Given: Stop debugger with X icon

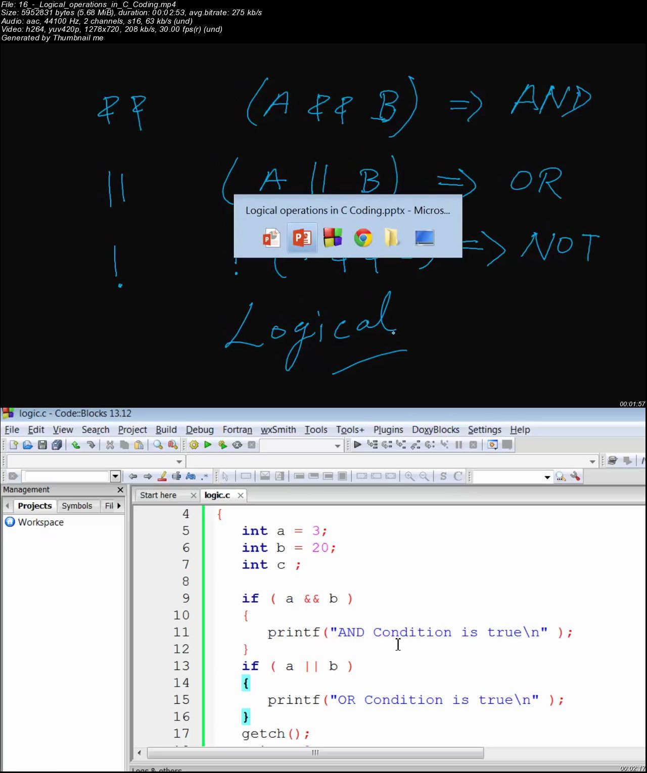Looking at the screenshot, I should (473, 445).
